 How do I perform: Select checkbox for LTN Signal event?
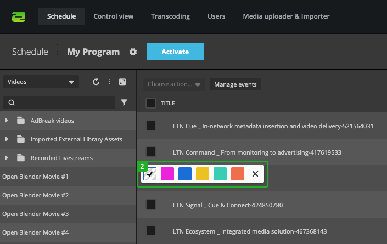(151, 205)
